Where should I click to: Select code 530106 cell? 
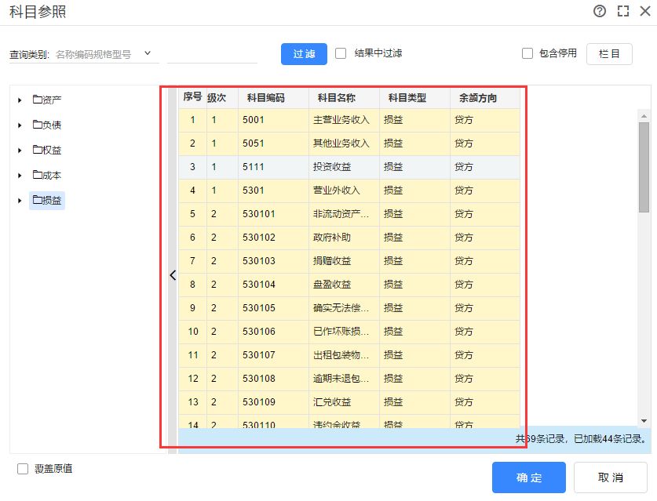point(273,332)
